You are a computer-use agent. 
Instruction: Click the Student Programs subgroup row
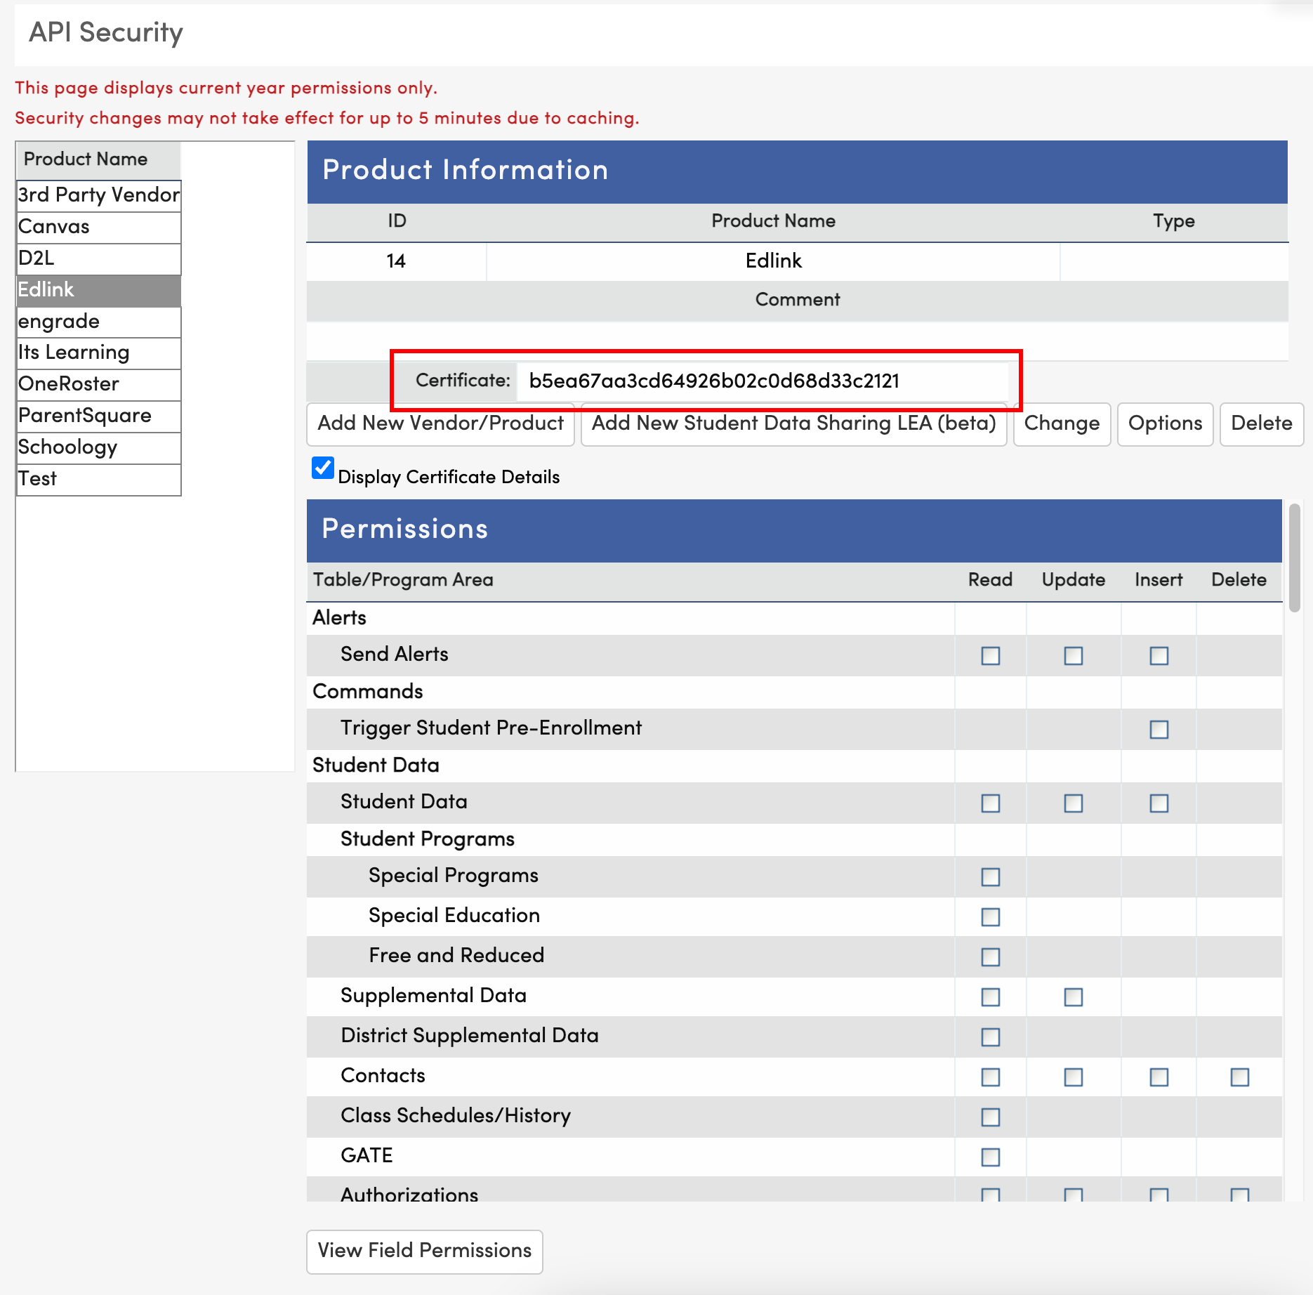click(x=794, y=839)
